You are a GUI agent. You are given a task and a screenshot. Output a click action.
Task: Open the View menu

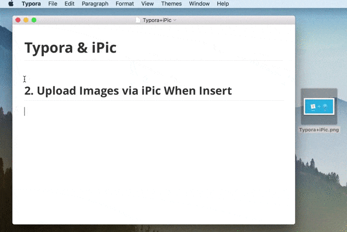click(147, 4)
